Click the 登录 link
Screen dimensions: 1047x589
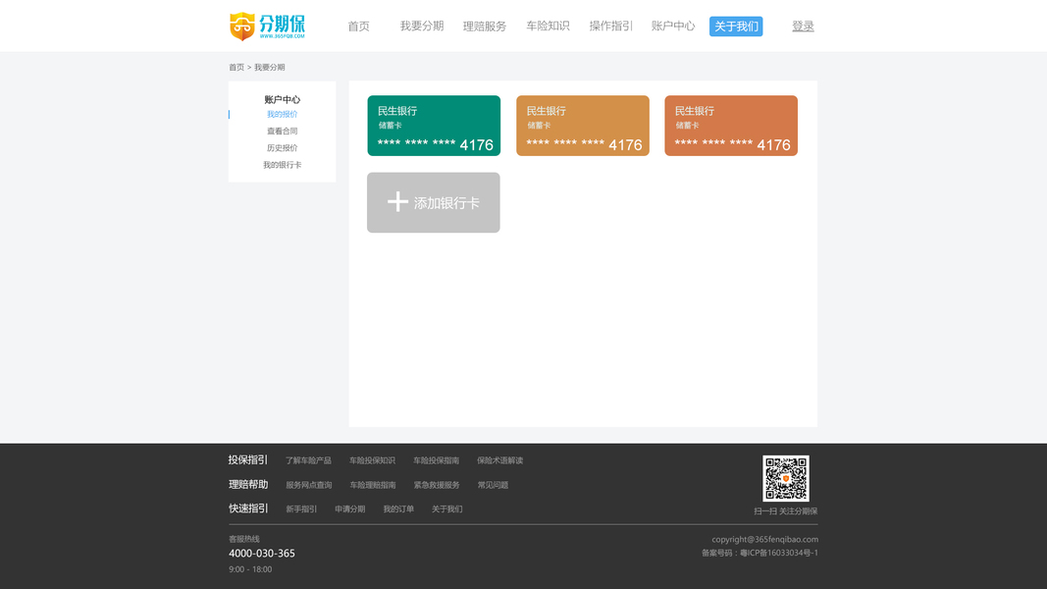click(x=803, y=27)
